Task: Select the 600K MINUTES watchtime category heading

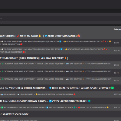Action: [x=34, y=58]
